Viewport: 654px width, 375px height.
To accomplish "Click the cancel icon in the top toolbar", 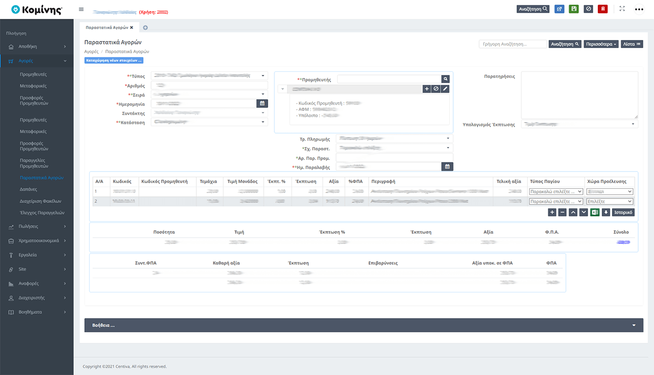I will [588, 9].
